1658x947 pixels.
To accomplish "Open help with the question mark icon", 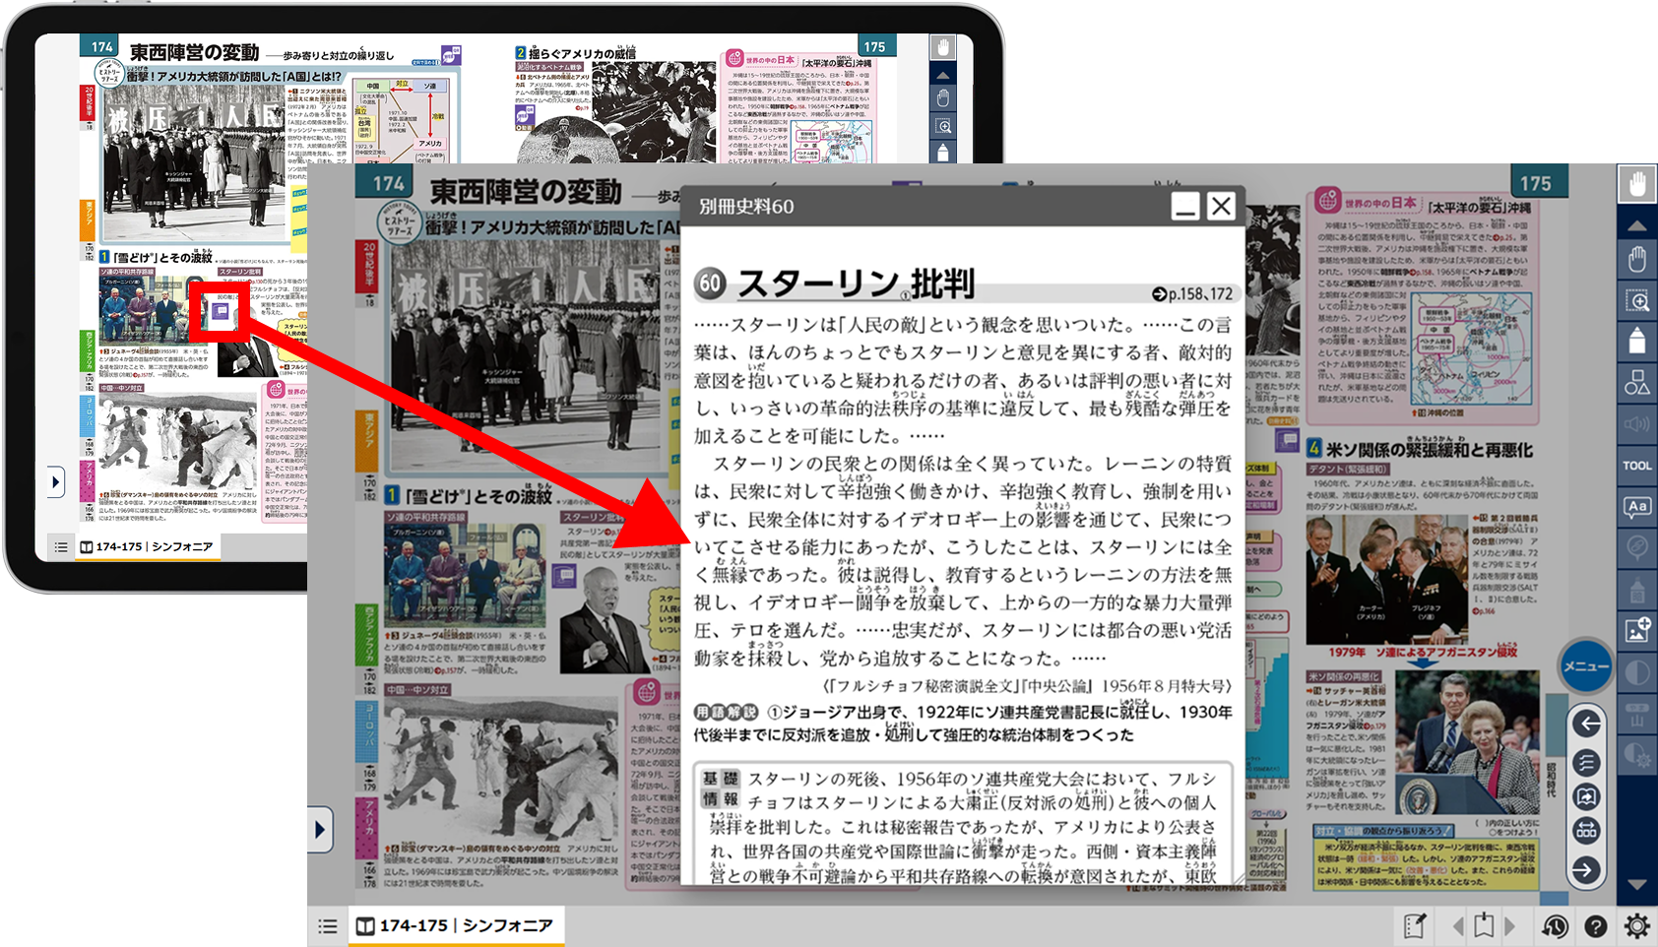I will point(1596,926).
